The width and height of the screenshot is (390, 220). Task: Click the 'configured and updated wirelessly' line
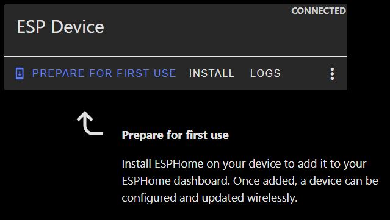210,198
